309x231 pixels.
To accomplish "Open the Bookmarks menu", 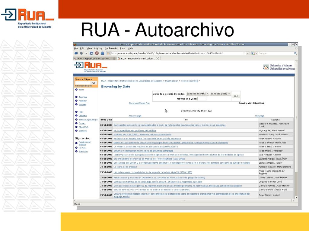I will pos(111,48).
